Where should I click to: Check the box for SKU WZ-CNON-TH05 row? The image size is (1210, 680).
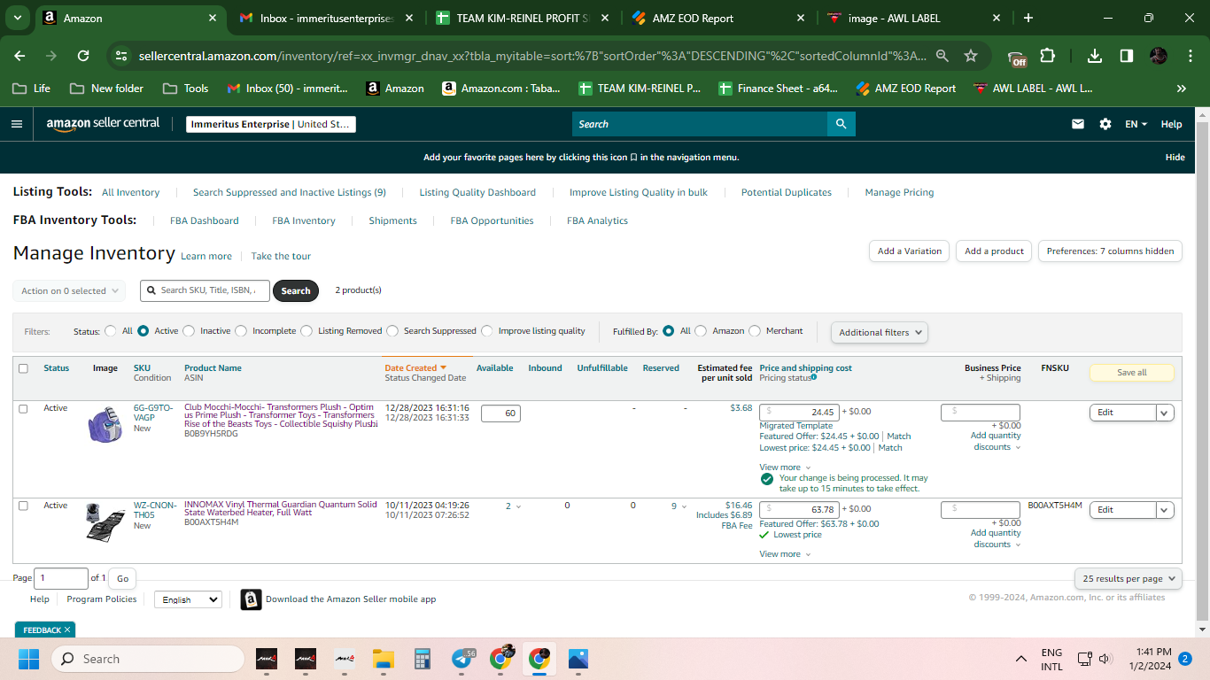[23, 506]
